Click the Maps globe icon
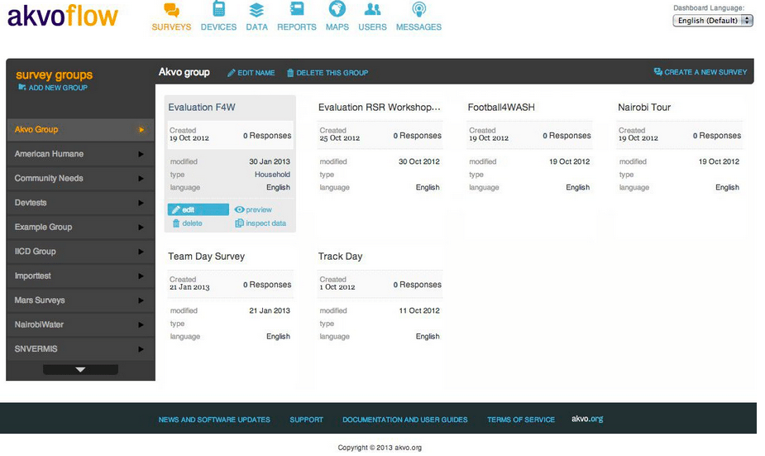Screen dimensions: 765x456 click(x=337, y=8)
